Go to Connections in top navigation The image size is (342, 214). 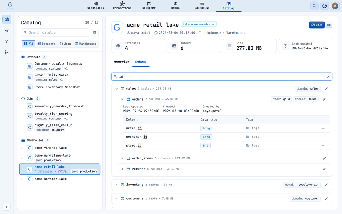[122, 6]
